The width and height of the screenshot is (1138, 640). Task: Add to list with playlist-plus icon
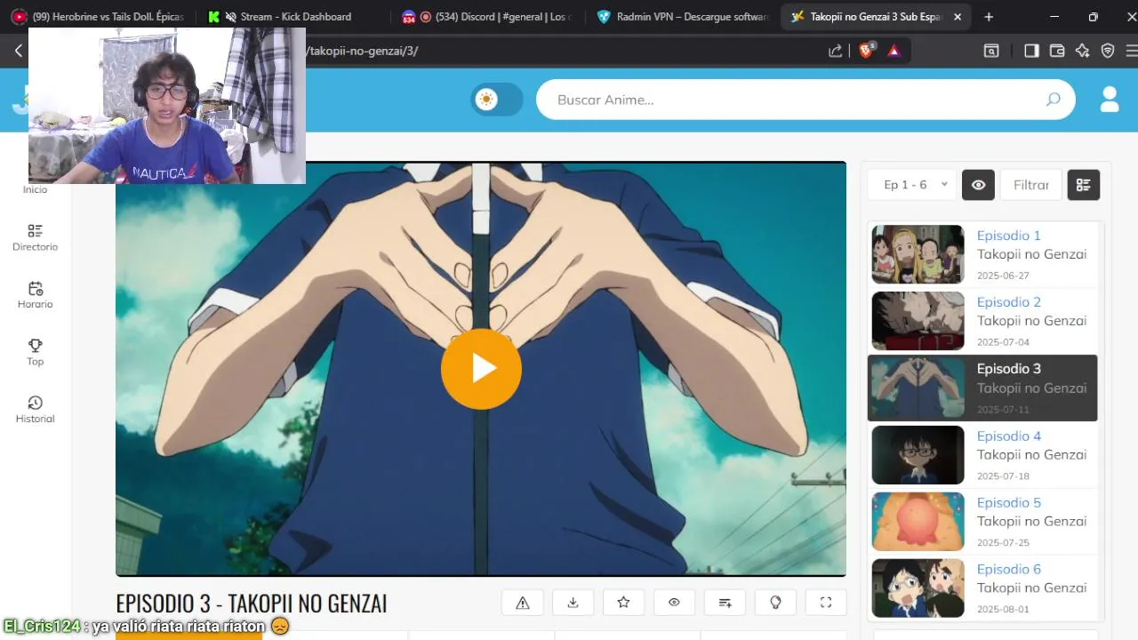725,603
